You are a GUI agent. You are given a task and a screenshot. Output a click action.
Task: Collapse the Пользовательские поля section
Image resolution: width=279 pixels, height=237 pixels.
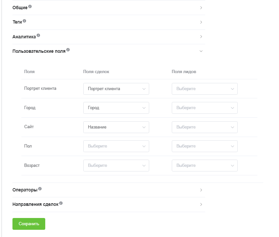[x=201, y=51]
